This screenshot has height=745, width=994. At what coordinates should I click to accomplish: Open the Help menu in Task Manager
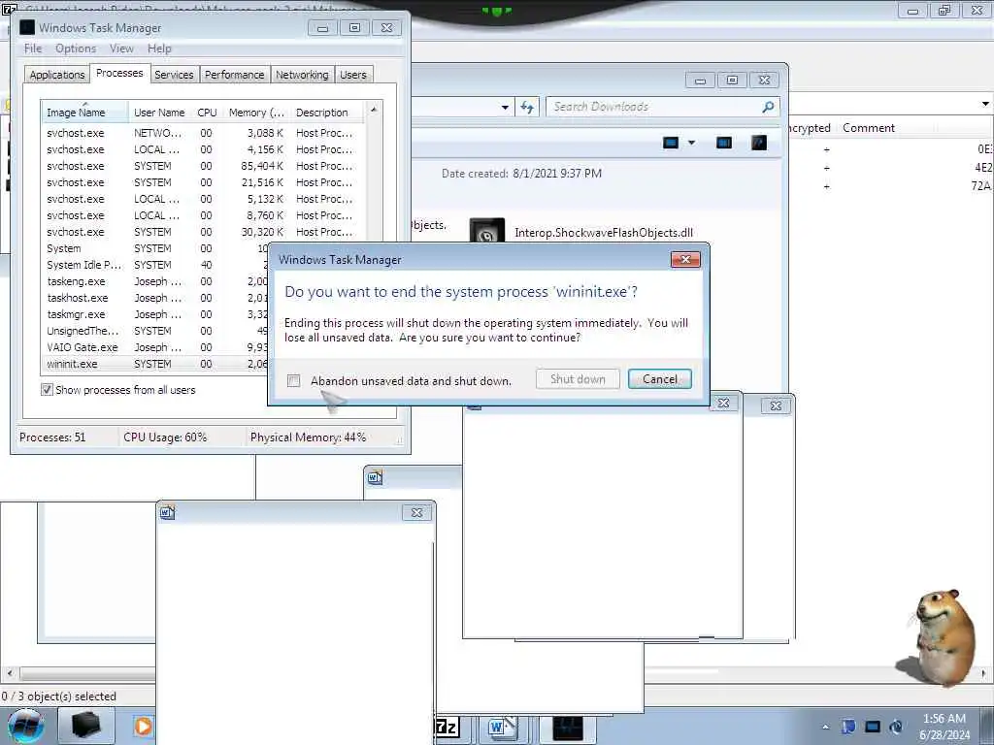pyautogui.click(x=159, y=49)
